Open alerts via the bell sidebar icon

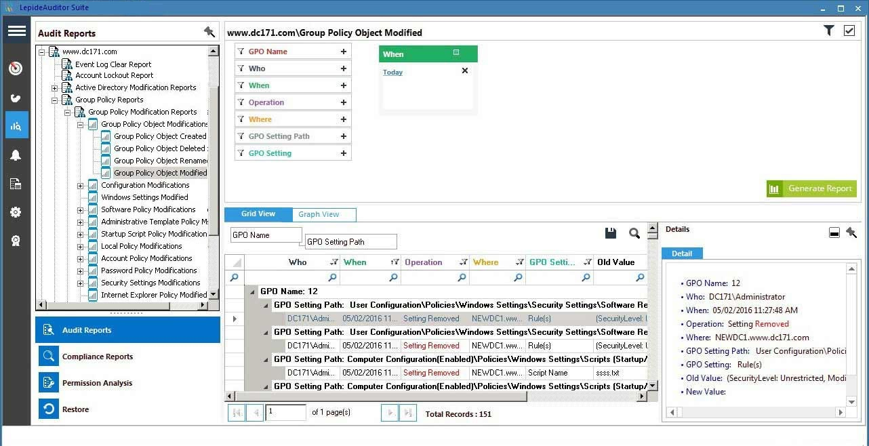point(16,155)
